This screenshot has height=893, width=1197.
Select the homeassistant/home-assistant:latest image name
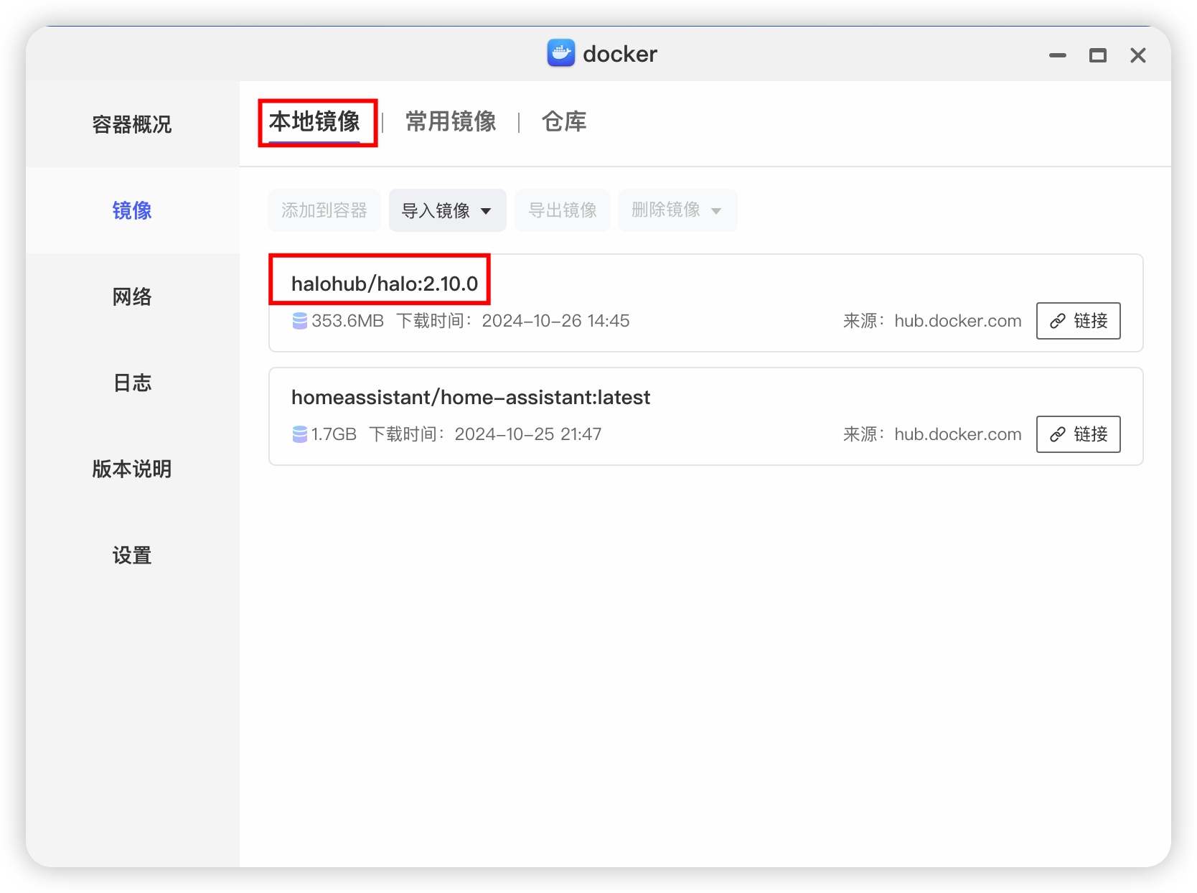[x=471, y=397]
